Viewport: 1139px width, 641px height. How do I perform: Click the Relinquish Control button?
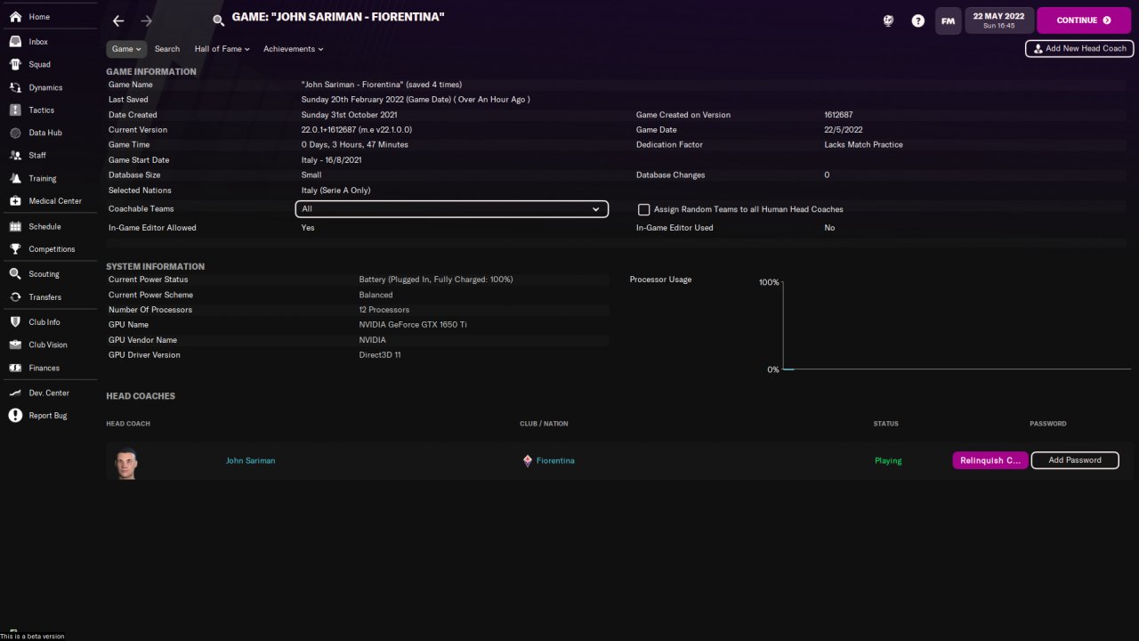click(990, 460)
